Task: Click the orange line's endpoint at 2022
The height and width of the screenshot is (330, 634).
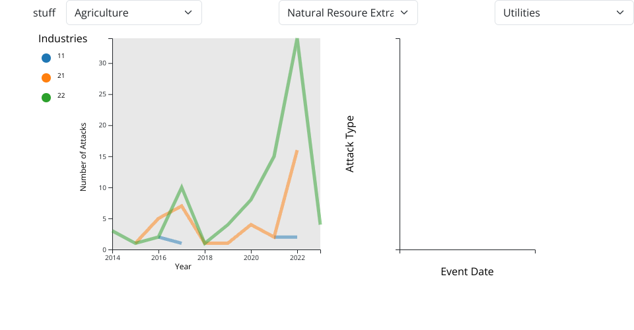Action: click(x=297, y=151)
